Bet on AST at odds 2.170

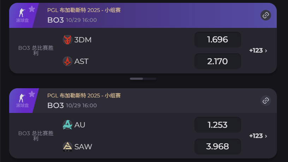coord(217,61)
